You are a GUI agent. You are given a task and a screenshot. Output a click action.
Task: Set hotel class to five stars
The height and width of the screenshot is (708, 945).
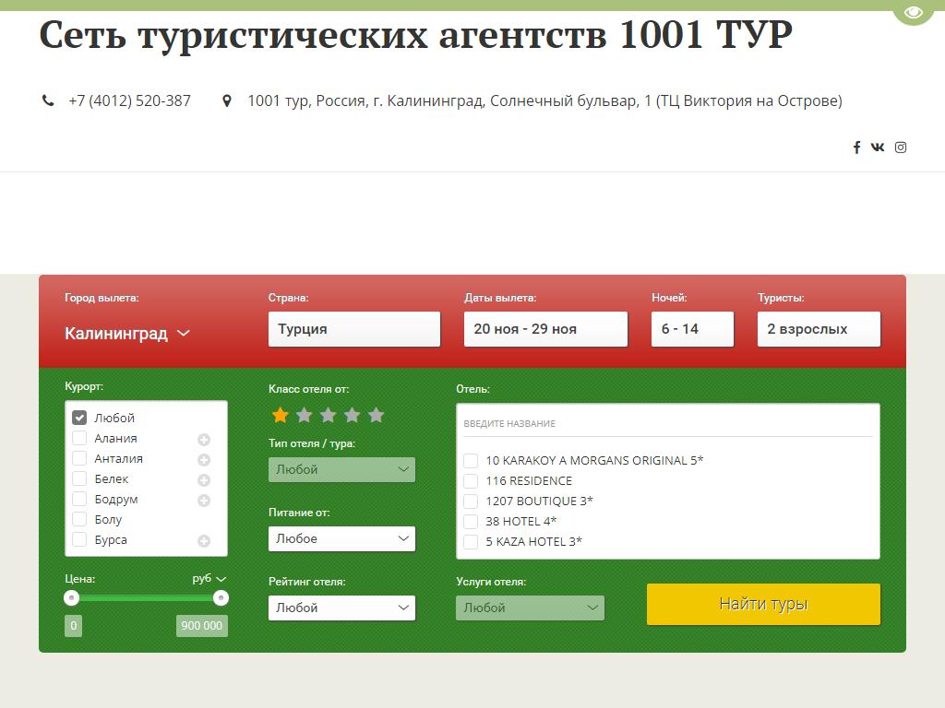(x=376, y=416)
